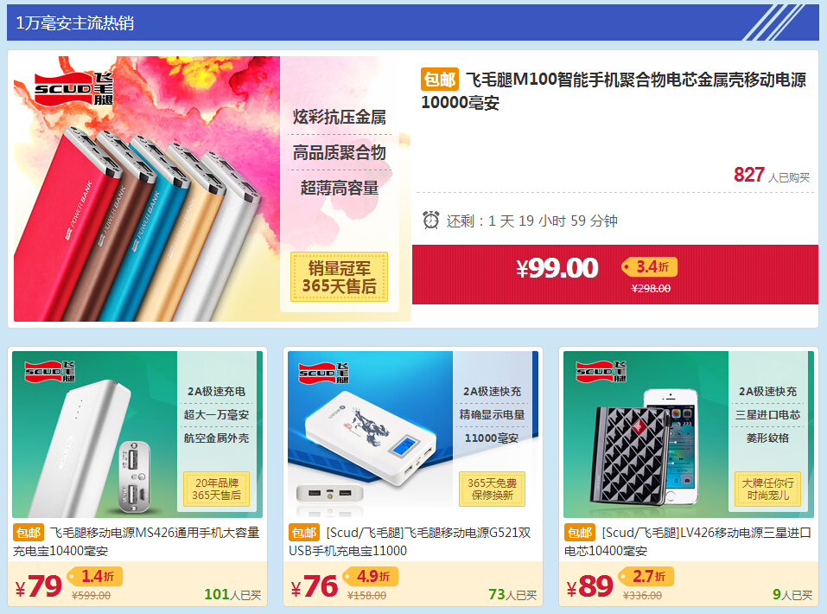Click the 4.9折 discount tag
The width and height of the screenshot is (827, 614).
371,576
